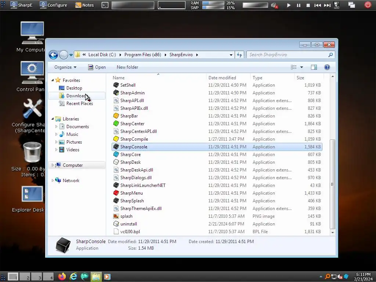Select the SharpCompile yellow icon

[116, 139]
